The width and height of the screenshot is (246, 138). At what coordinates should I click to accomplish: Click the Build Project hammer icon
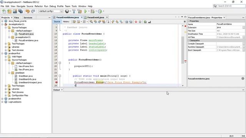74,11
